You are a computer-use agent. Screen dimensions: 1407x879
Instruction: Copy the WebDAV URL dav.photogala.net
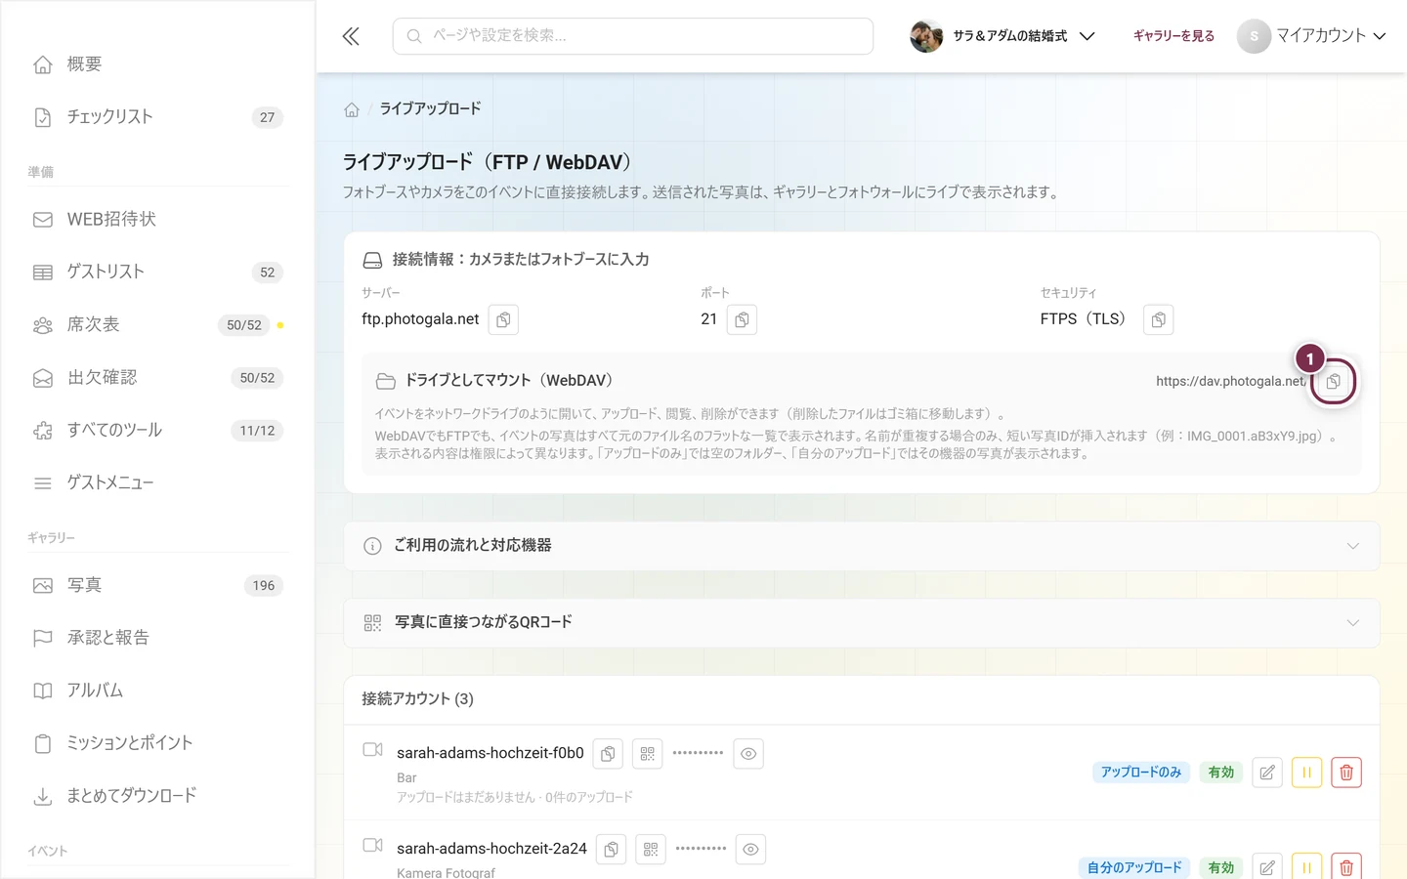(x=1334, y=381)
